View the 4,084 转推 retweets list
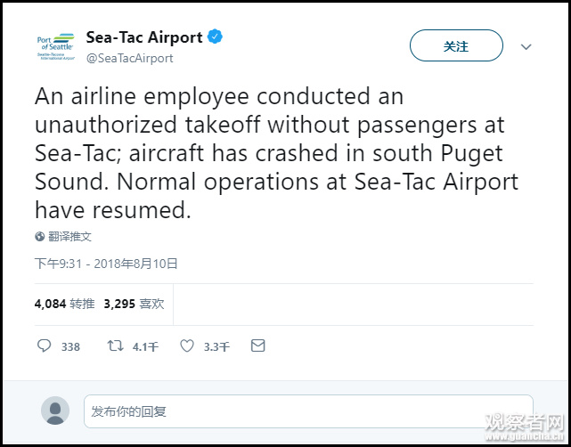This screenshot has height=447, width=571. pos(64,304)
